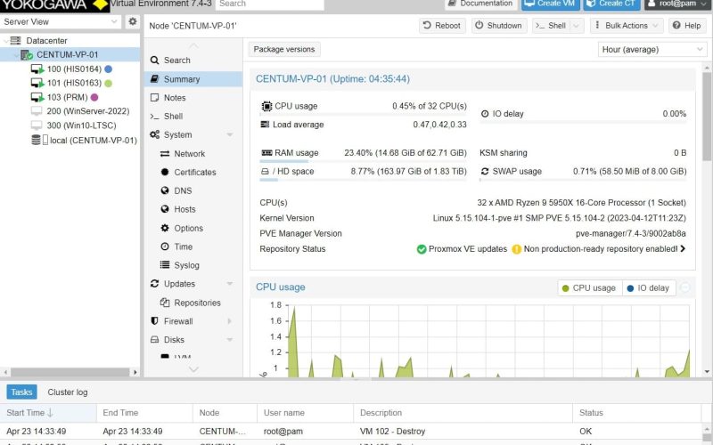Click the Certificates icon
Screen dimensions: 713x445
tap(165, 172)
